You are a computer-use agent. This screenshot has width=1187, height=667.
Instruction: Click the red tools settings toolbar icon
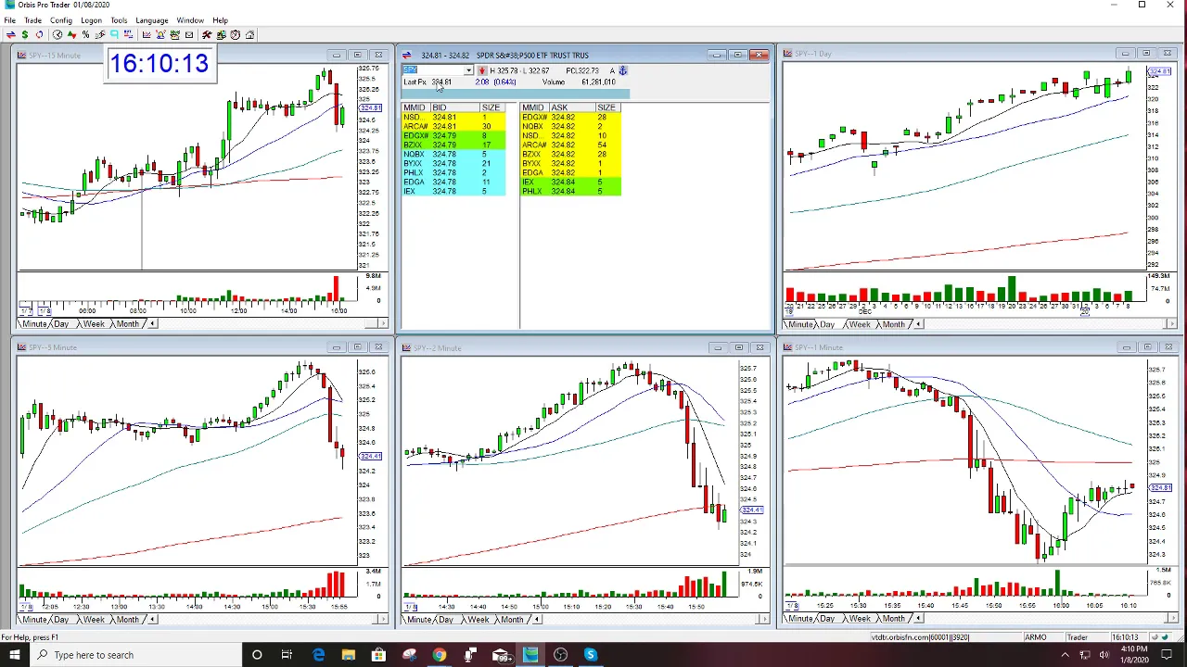point(207,34)
